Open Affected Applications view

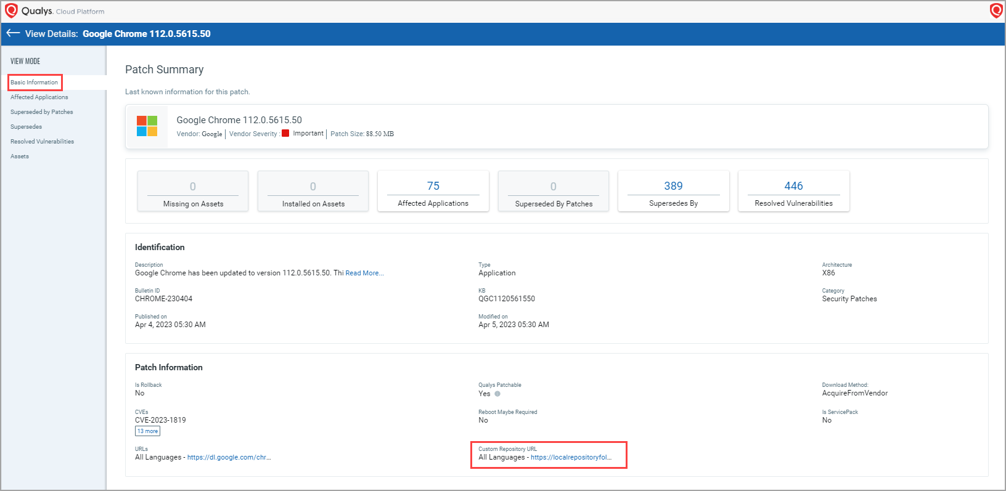pyautogui.click(x=39, y=97)
